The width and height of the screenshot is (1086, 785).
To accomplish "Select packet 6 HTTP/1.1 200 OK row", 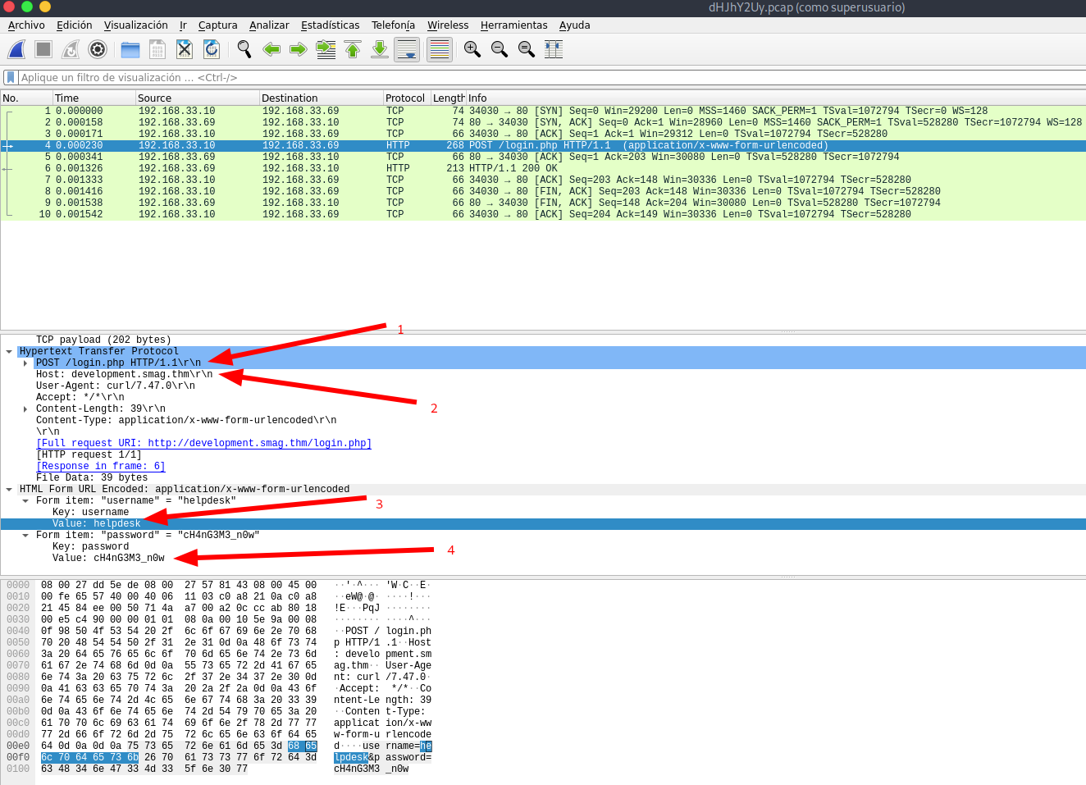I will pos(543,168).
